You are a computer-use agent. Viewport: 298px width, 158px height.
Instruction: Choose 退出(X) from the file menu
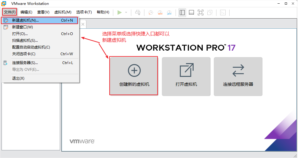(x=40, y=78)
